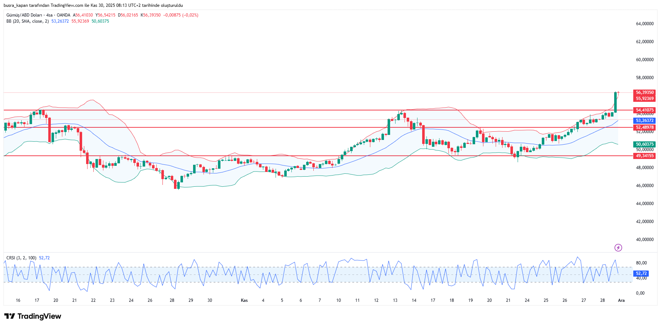Click the 80,00 level on CRSI scale
Viewport: 661px width, 327px height.
tap(641, 263)
